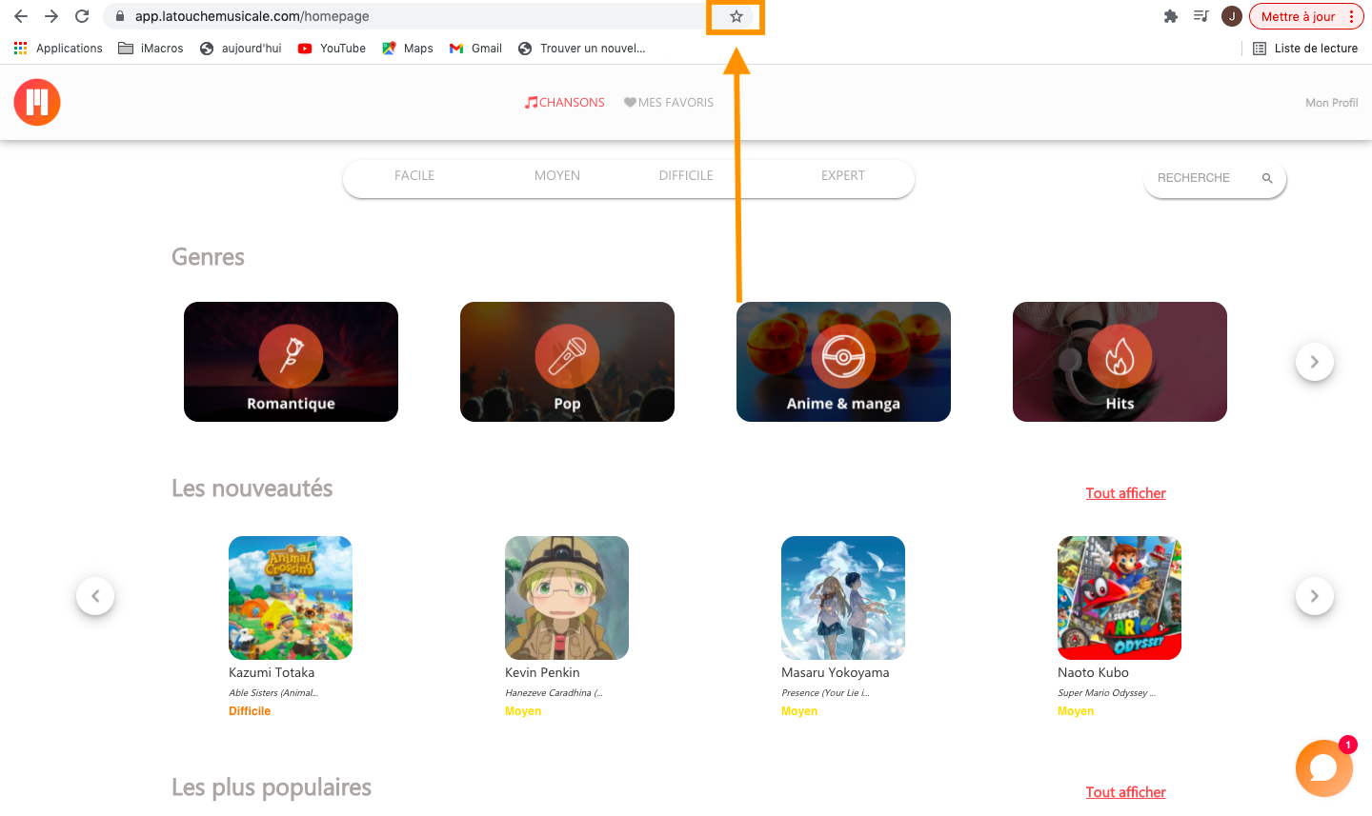
Task: Reload the page with the refresh icon
Action: point(82,16)
